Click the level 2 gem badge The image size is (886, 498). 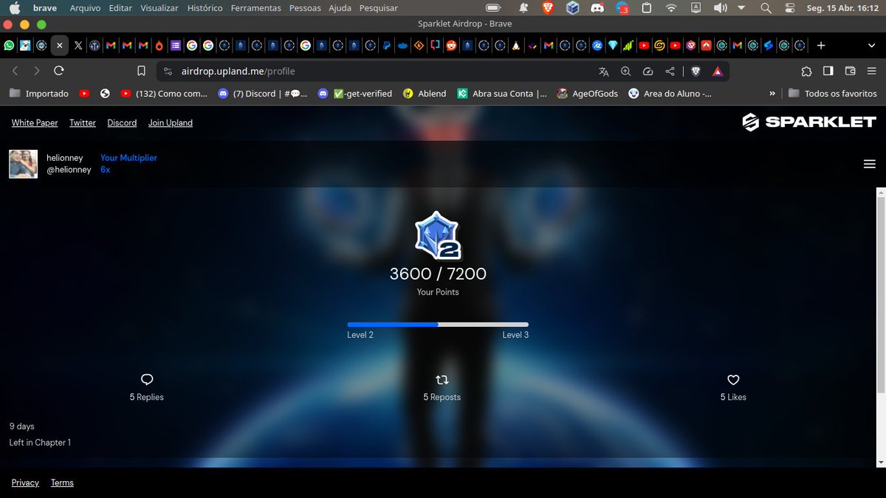(x=439, y=235)
